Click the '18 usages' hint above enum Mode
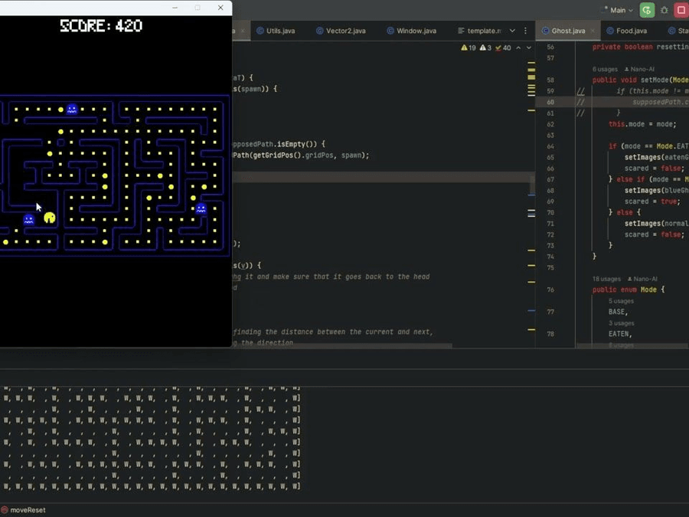689x517 pixels. pyautogui.click(x=606, y=279)
